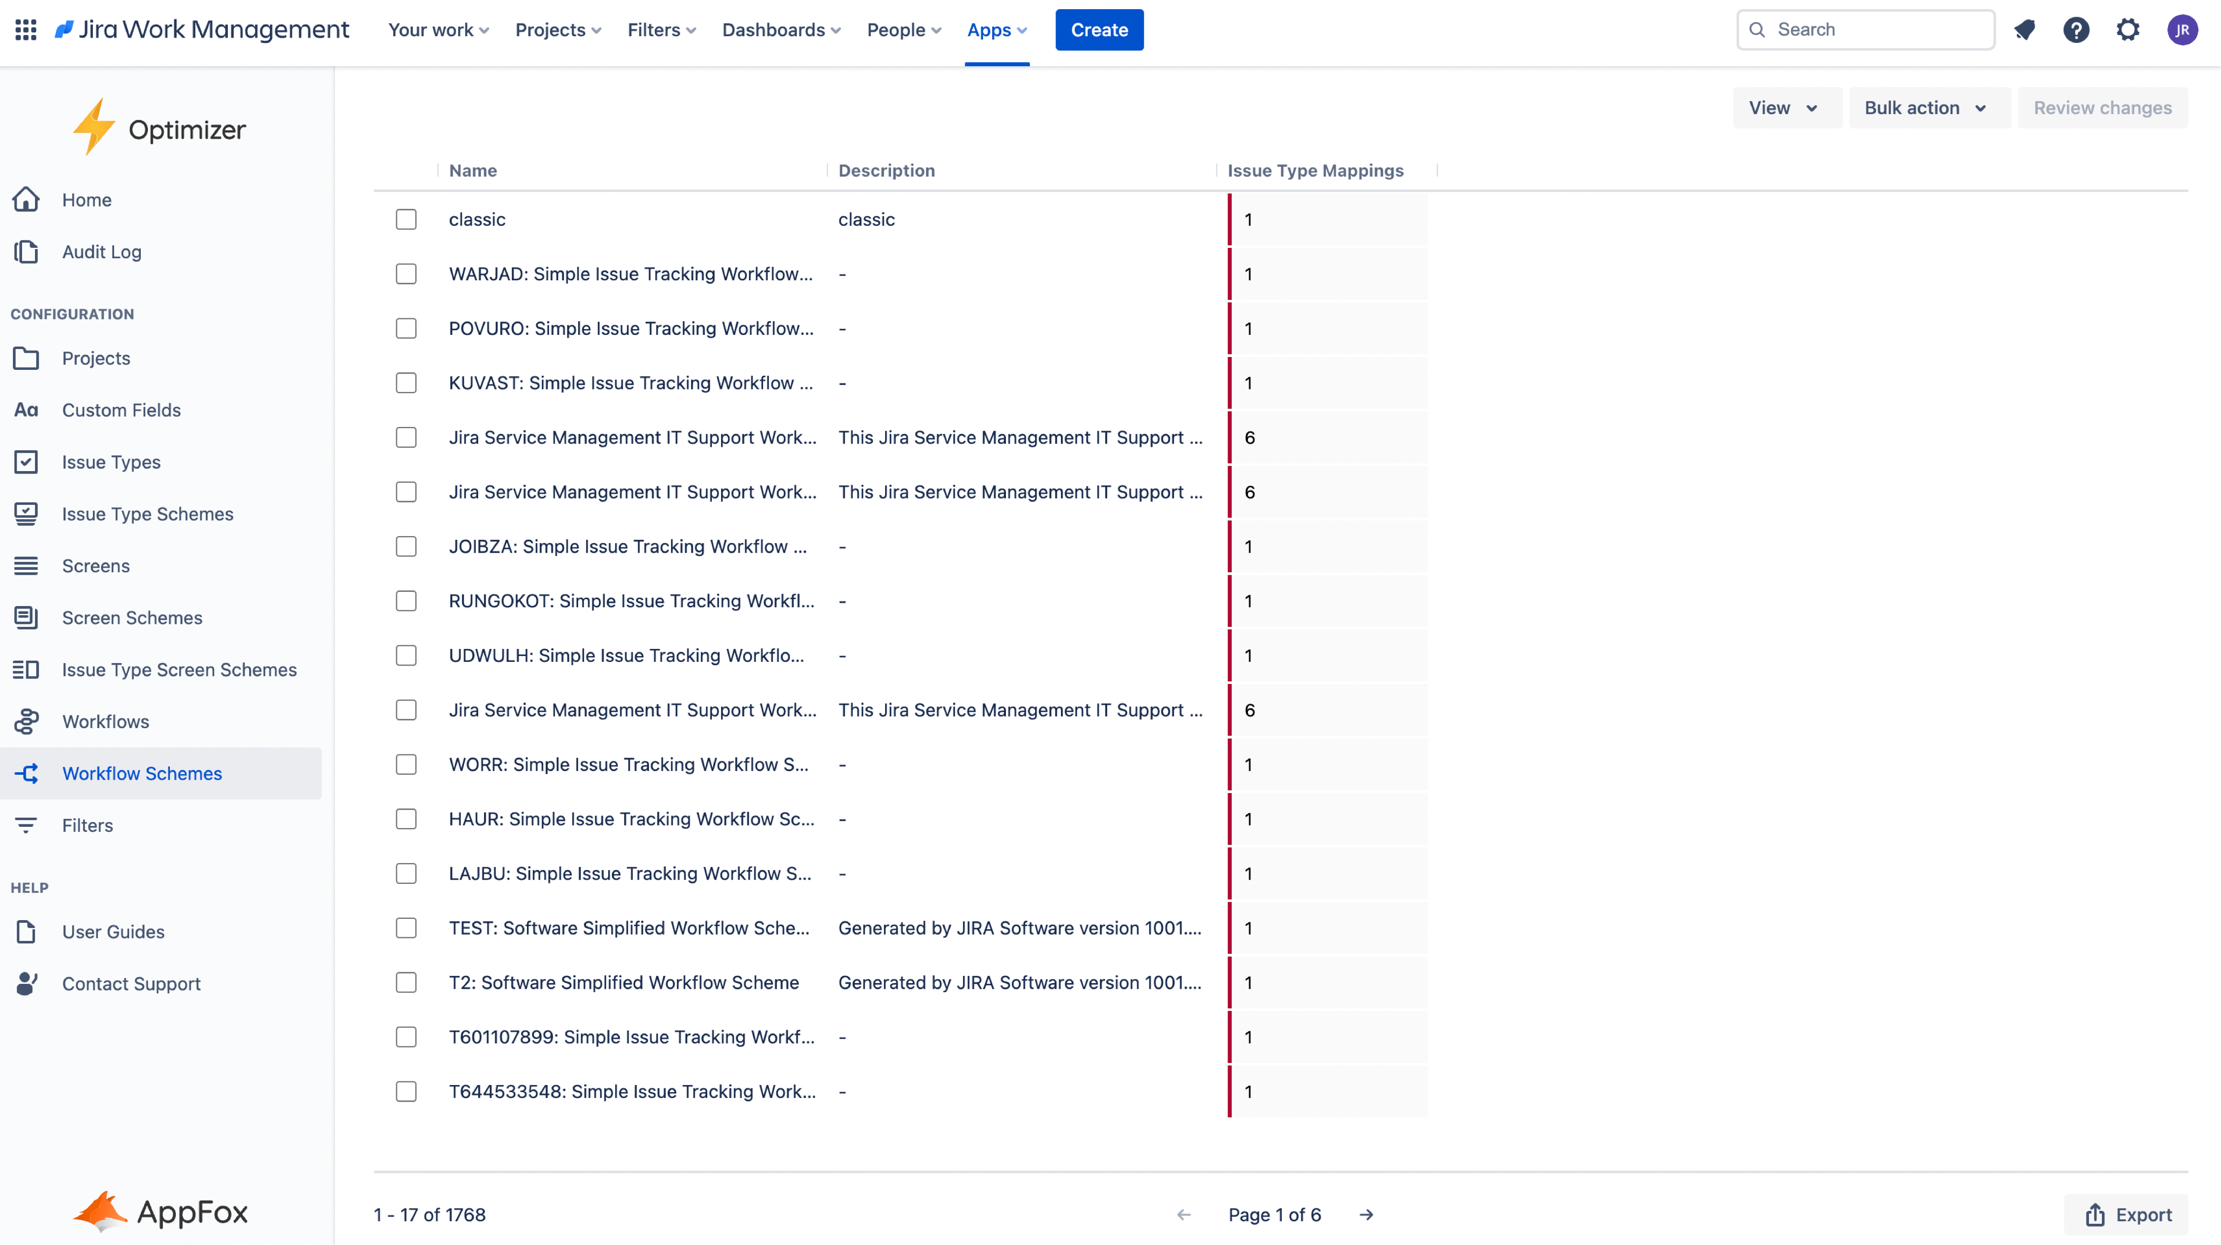Open the settings gear icon
This screenshot has height=1245, width=2221.
2127,30
